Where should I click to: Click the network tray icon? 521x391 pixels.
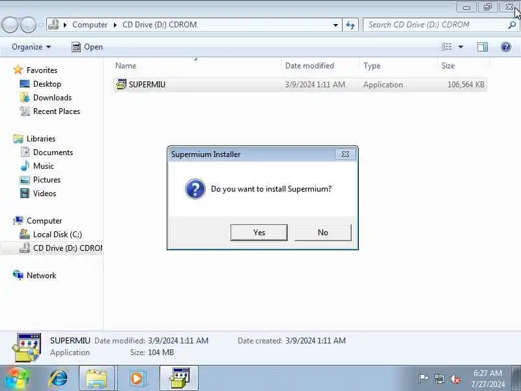[x=439, y=379]
